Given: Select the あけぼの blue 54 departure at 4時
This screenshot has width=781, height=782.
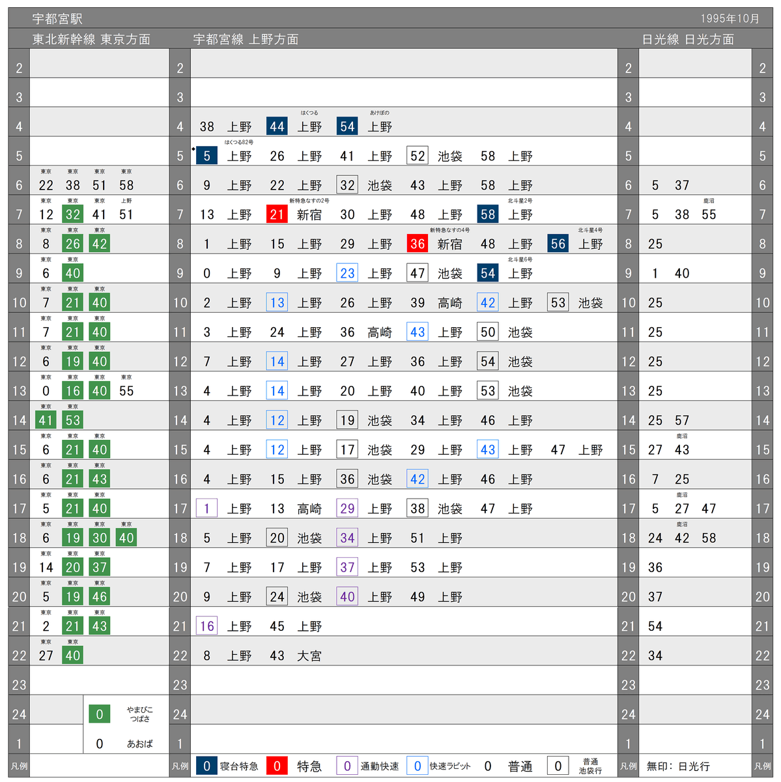Looking at the screenshot, I should click(x=347, y=126).
